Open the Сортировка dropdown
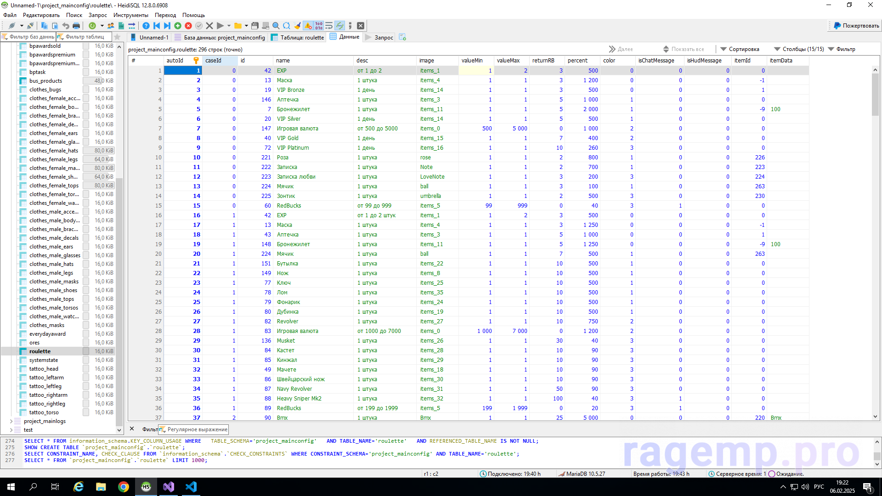 [740, 49]
